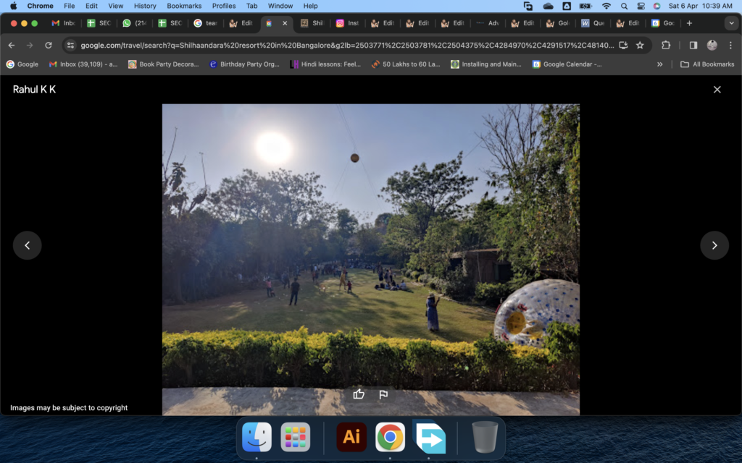This screenshot has height=463, width=742.
Task: Reload the current page
Action: (49, 45)
